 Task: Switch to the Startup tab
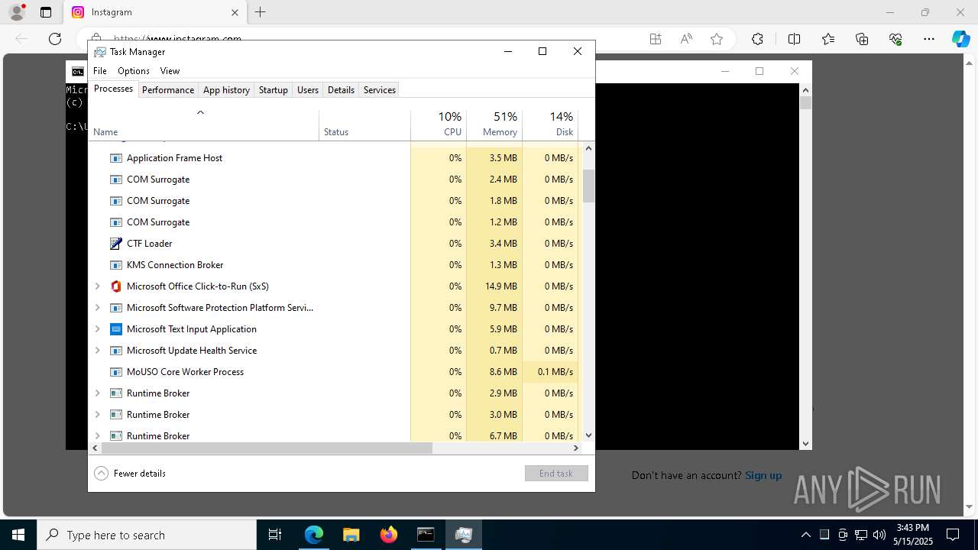[273, 90]
